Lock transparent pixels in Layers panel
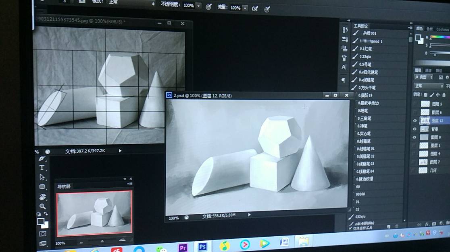The height and width of the screenshot is (252, 450). [x=425, y=95]
